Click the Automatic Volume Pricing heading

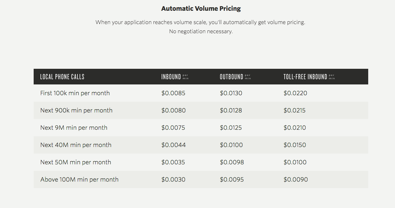pos(201,9)
